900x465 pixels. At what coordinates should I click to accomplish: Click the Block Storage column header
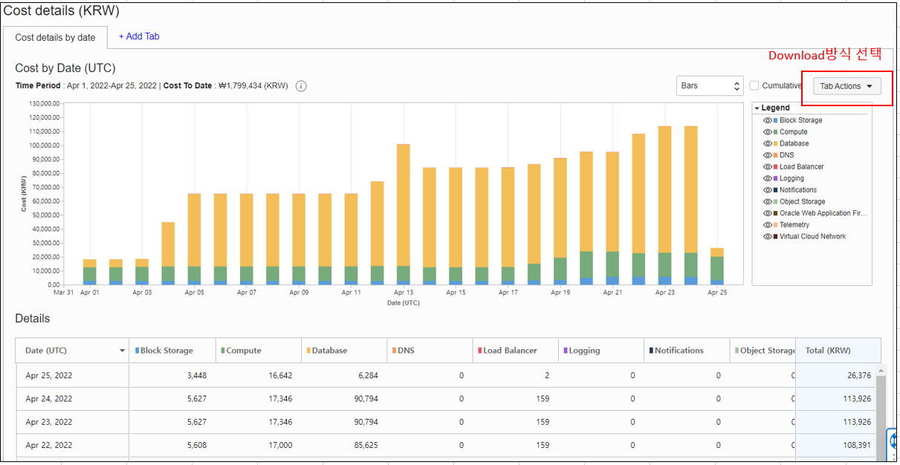(x=172, y=351)
